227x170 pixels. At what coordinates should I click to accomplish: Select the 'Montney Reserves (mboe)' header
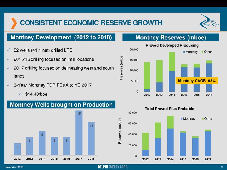click(x=171, y=37)
